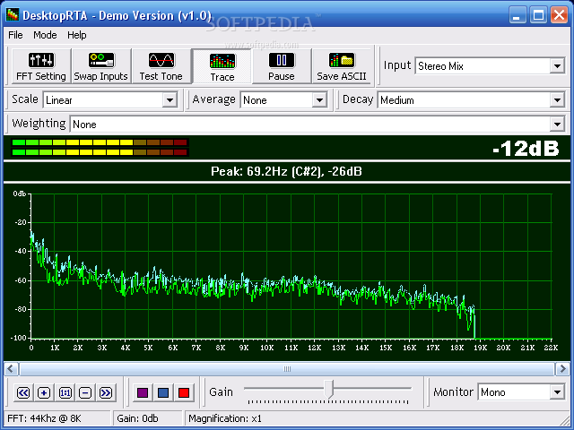Click the Gain slider handle

coord(329,389)
